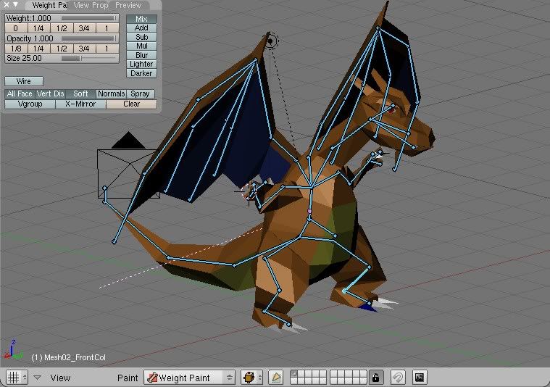Toggle the X-Mirror option

coord(80,104)
